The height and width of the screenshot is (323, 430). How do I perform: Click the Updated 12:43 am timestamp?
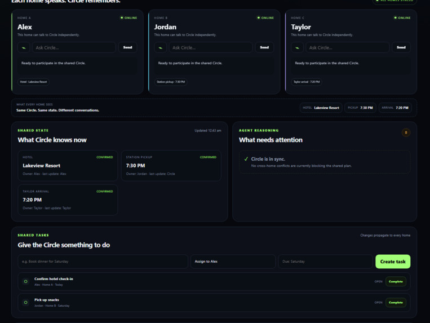click(208, 131)
